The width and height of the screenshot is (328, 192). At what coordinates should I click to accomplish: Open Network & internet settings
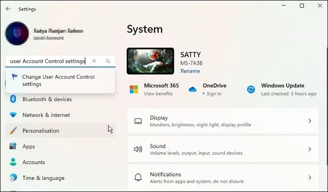click(x=46, y=115)
